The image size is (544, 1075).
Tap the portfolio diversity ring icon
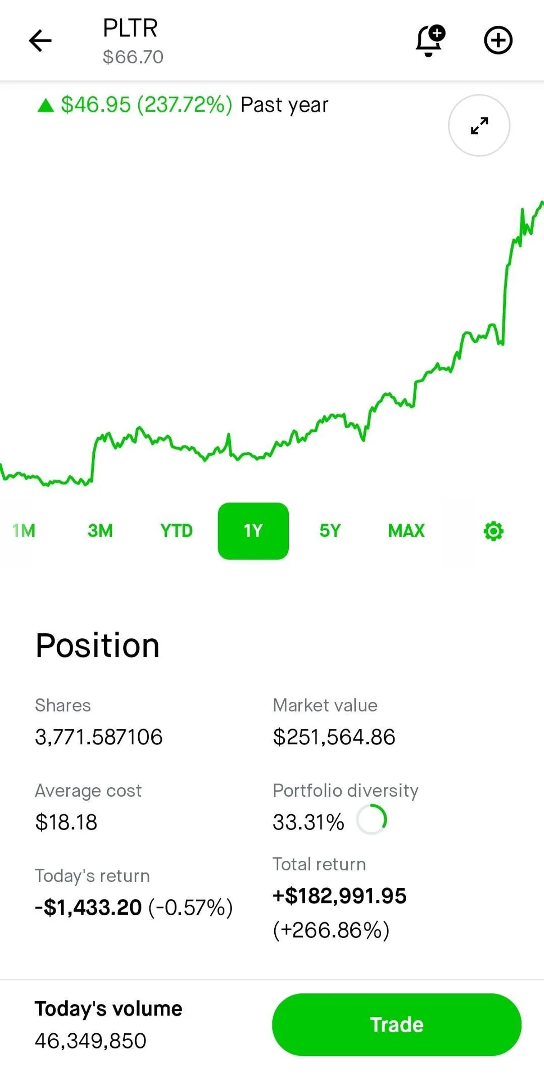pyautogui.click(x=371, y=819)
